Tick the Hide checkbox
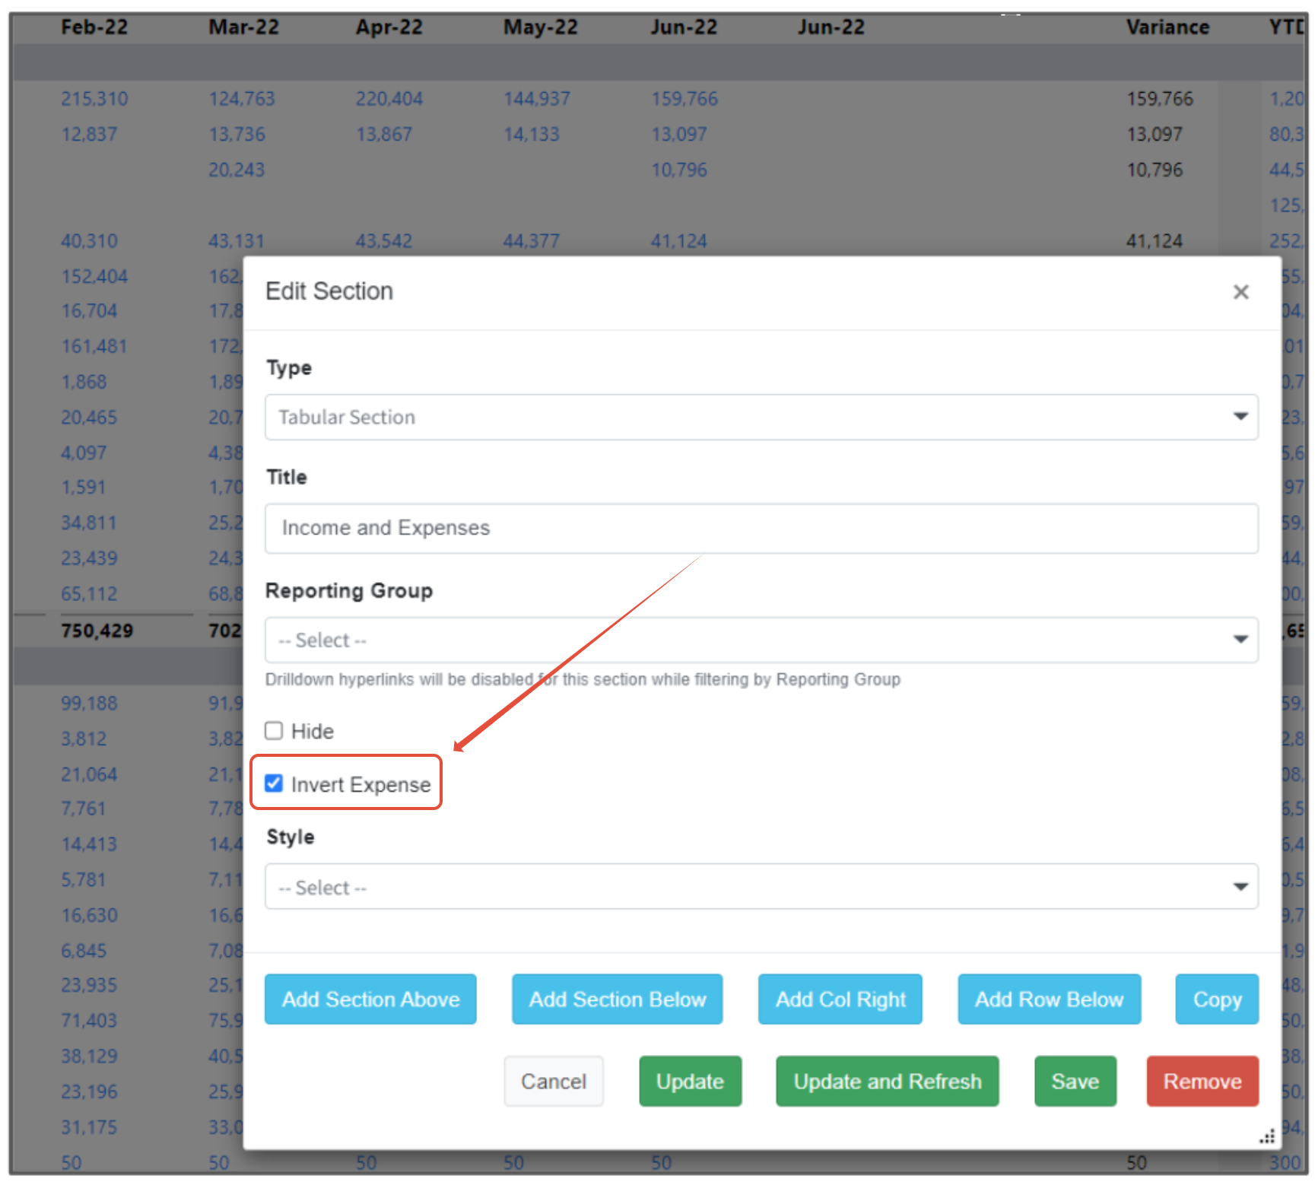 point(274,731)
